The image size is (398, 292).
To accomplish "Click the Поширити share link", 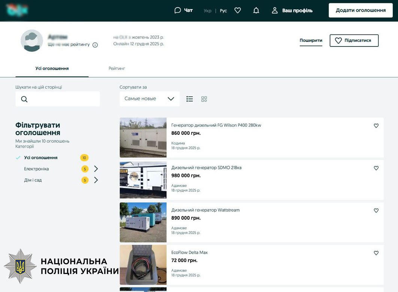I will coord(311,40).
